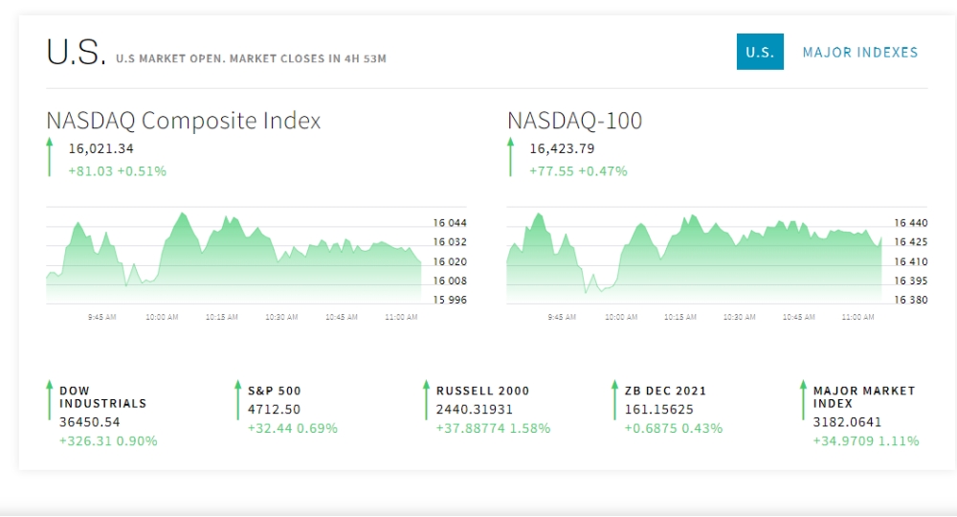Open the Major Market Index quote

[x=864, y=396]
